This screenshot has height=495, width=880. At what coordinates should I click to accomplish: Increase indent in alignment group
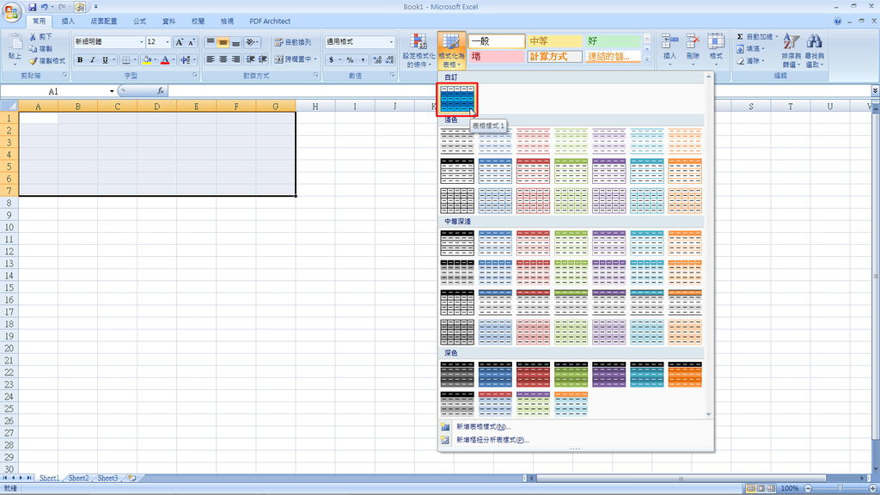point(263,59)
